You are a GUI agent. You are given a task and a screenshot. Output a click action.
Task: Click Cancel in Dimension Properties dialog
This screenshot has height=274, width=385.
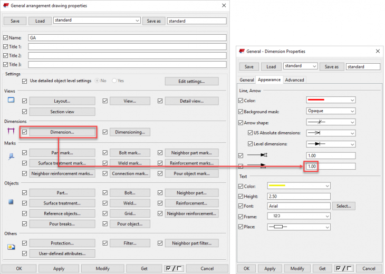pos(369,269)
